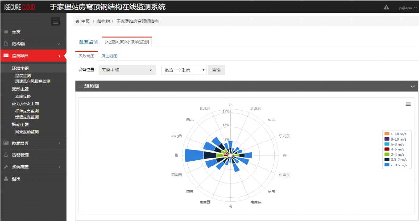The height and width of the screenshot is (221, 419).
Task: Click the ISECURE CLOUD logo
Action: pos(20,7)
